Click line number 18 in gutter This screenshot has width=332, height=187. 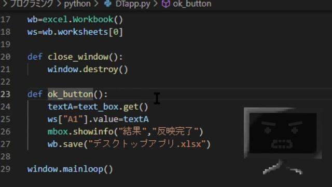click(x=5, y=32)
